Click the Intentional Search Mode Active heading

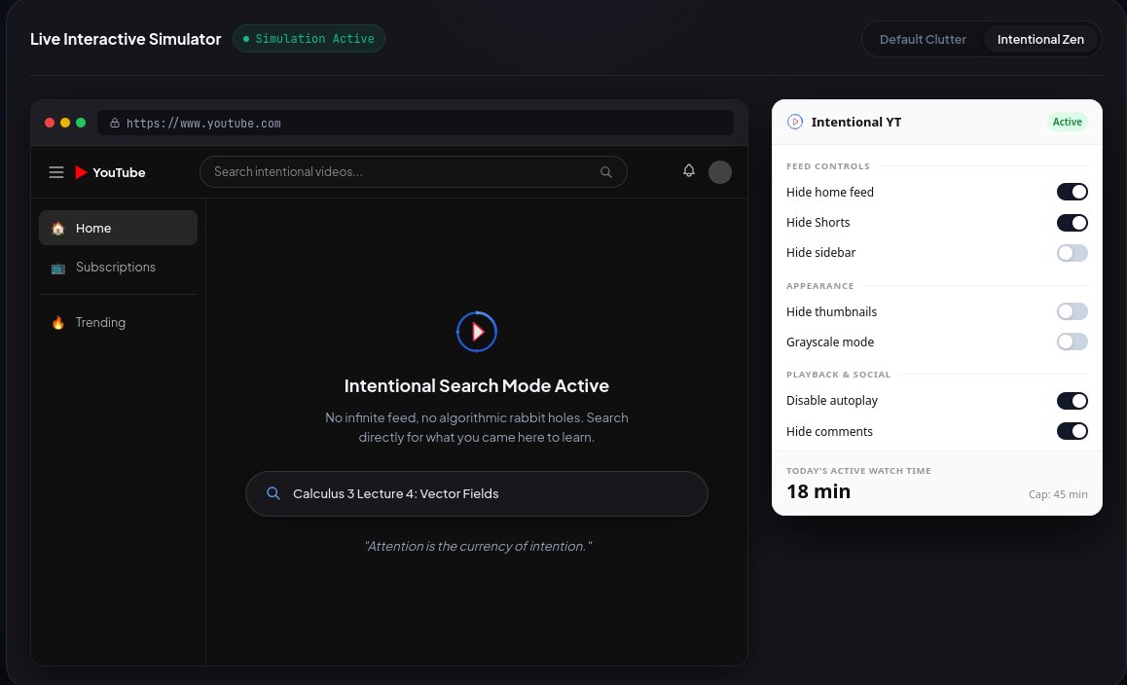477,386
